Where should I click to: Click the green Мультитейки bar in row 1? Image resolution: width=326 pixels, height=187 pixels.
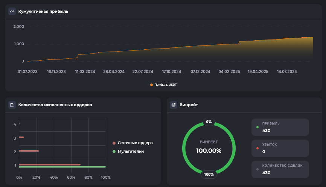click(62, 167)
